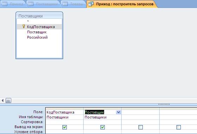The width and height of the screenshot is (197, 134).
Task: Select the Приход : построитель запросов tab
Action: tap(122, 4)
